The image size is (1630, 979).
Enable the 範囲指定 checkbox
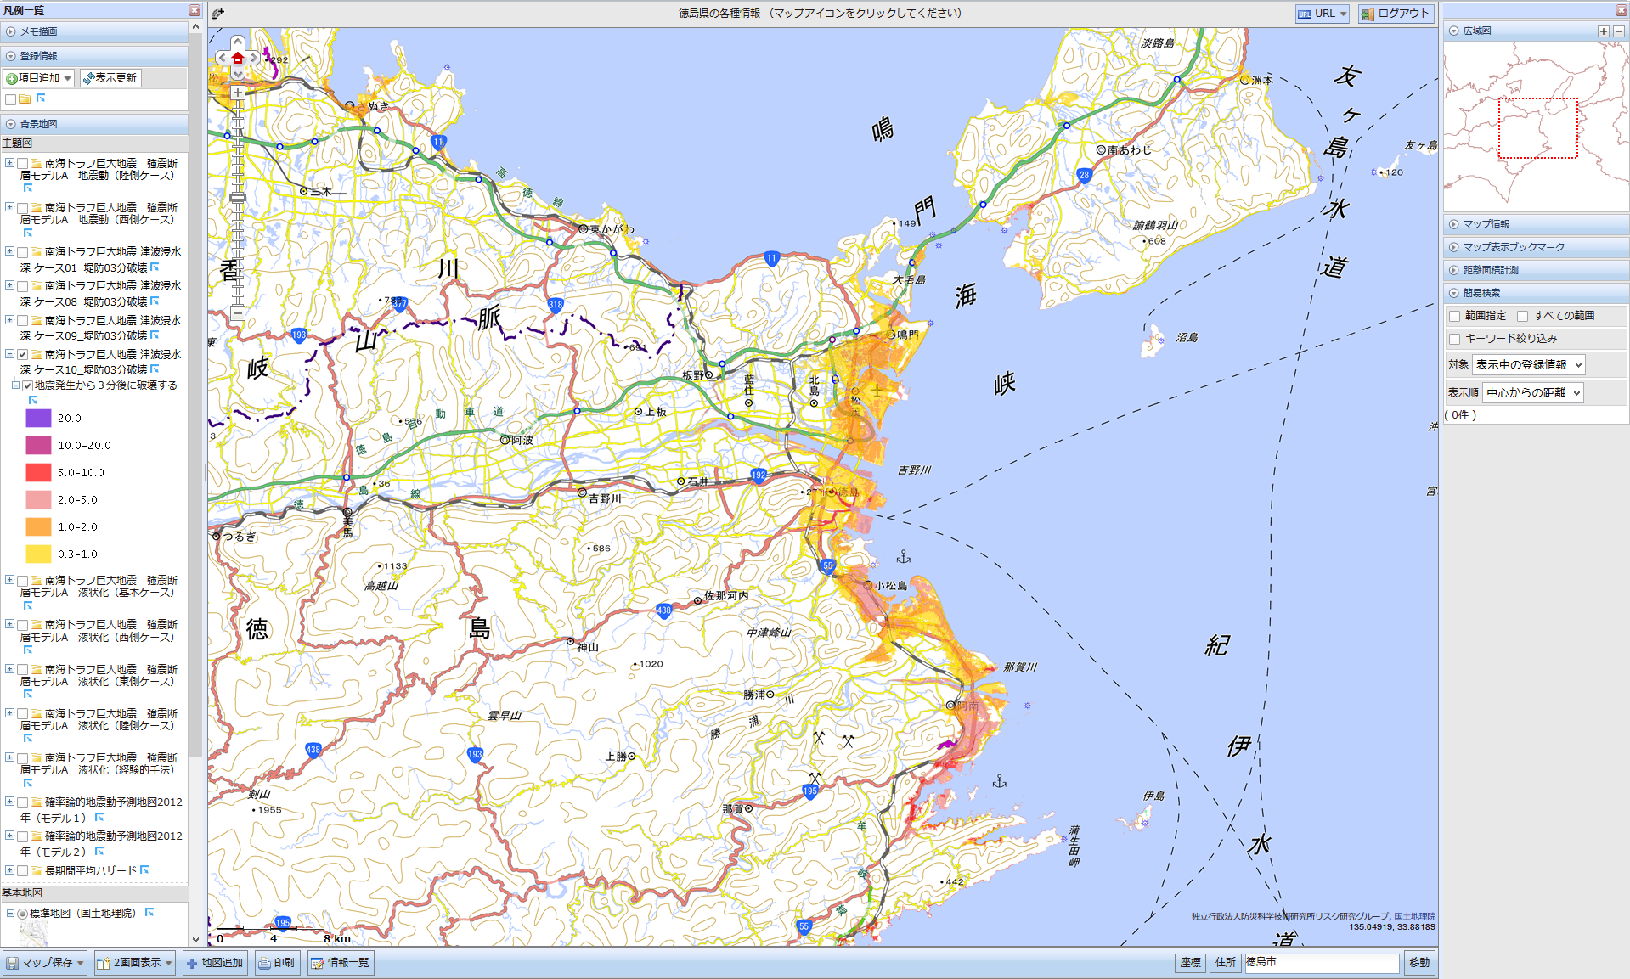[x=1455, y=316]
